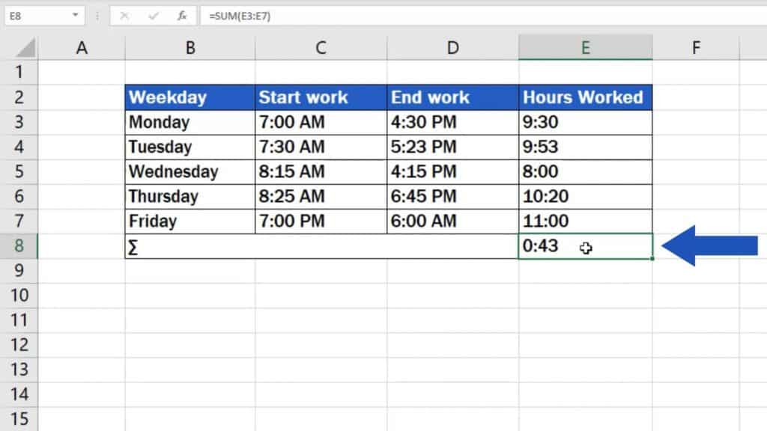
Task: Select the cell containing Monday
Action: 190,122
